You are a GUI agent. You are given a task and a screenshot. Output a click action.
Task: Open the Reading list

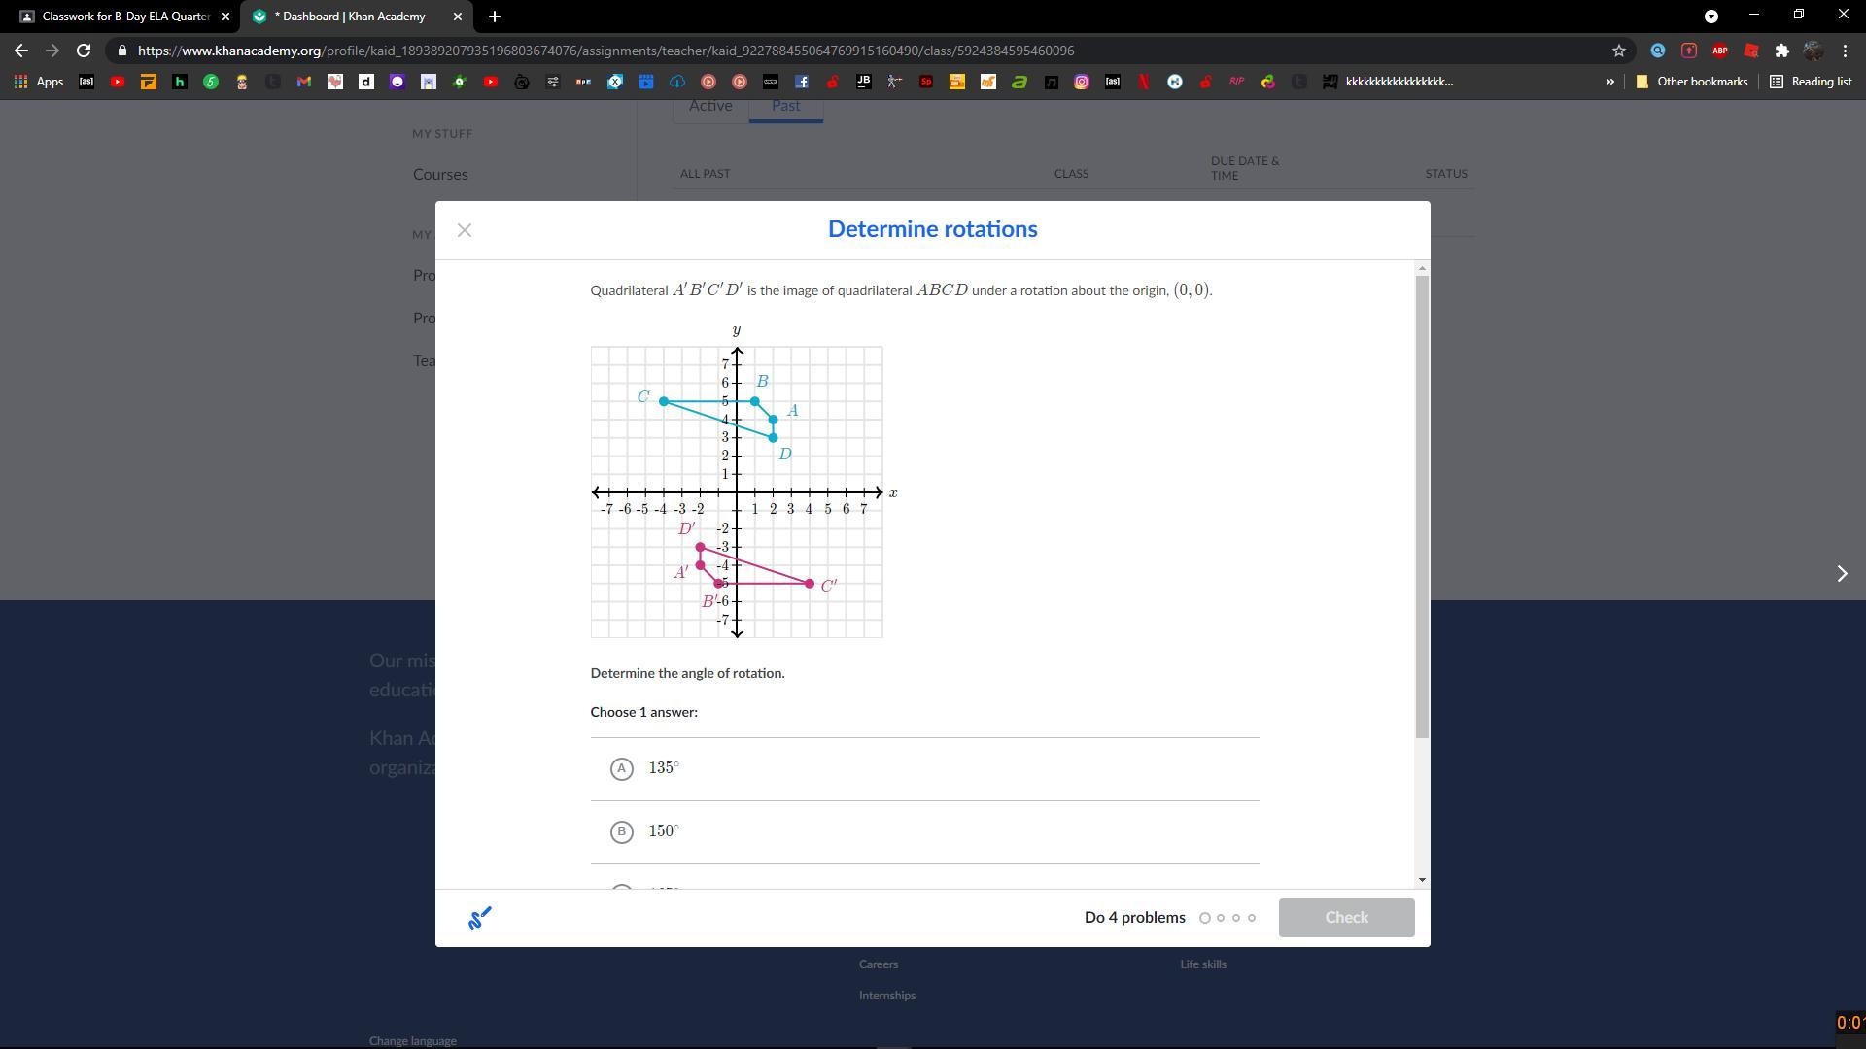(x=1812, y=82)
